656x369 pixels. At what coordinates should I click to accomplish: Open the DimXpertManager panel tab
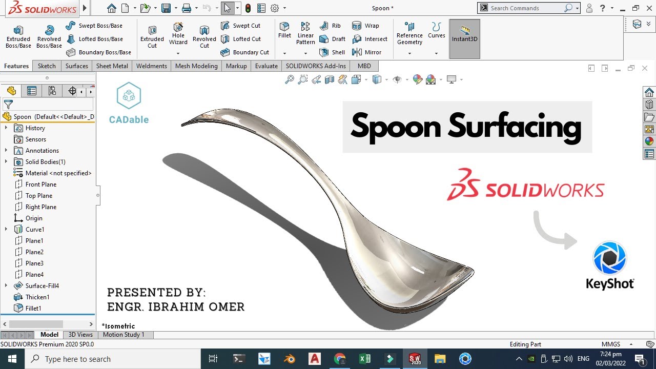click(x=72, y=91)
